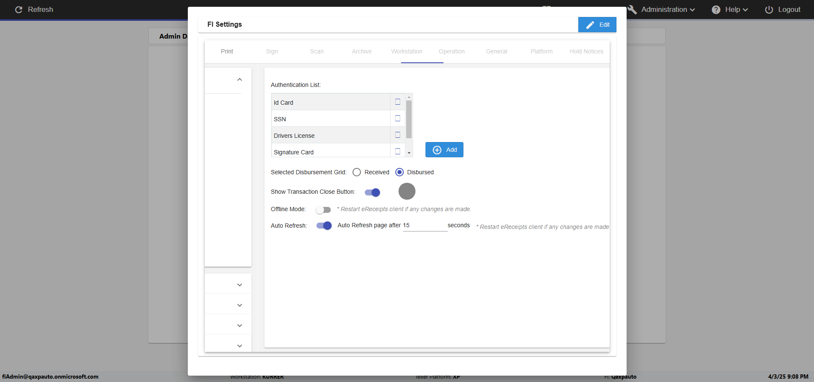Image resolution: width=814 pixels, height=382 pixels.
Task: Select the Received radio button
Action: (357, 172)
